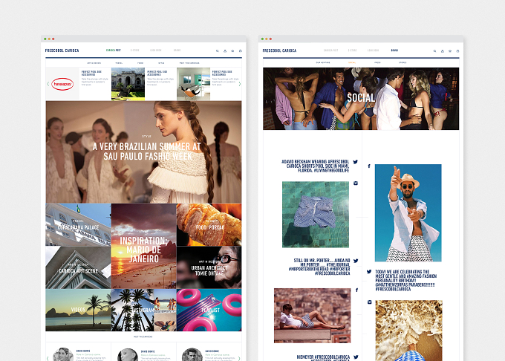Go back in top carousel using left chevron

(x=48, y=84)
